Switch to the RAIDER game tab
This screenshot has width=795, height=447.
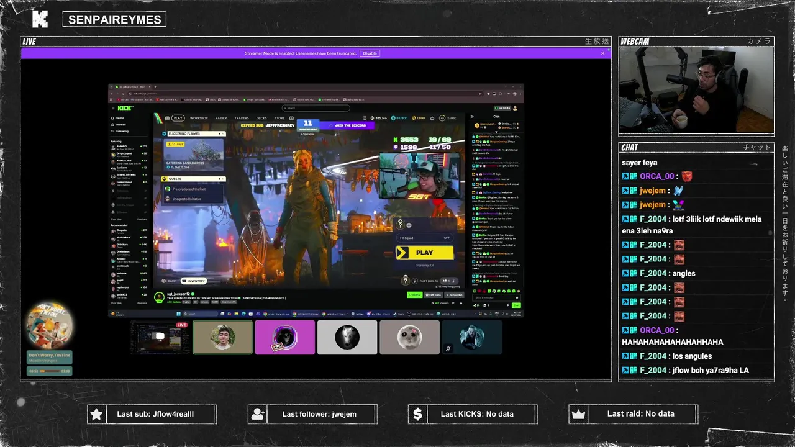pos(221,118)
